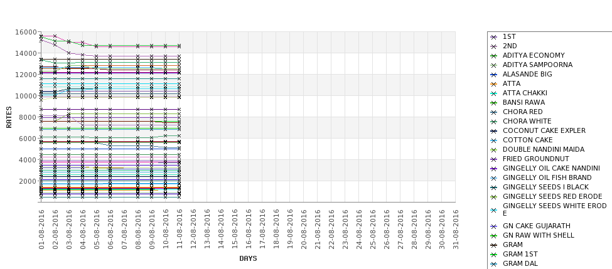Click the 16000 value on rates axis

pyautogui.click(x=26, y=32)
